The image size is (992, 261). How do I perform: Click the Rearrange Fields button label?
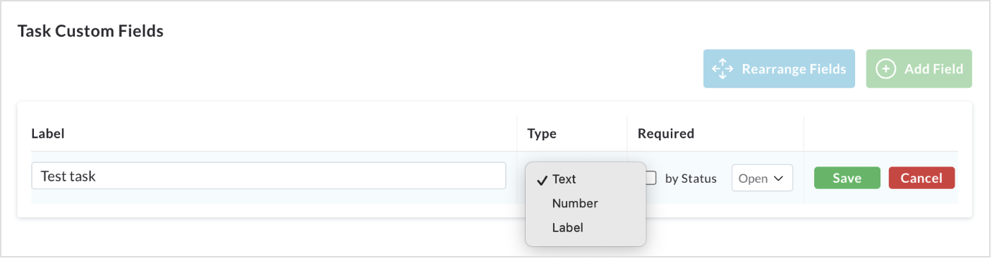pyautogui.click(x=794, y=69)
